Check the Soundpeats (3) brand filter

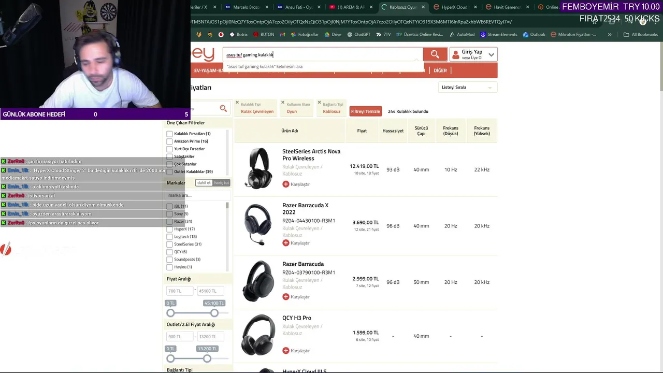(x=169, y=260)
